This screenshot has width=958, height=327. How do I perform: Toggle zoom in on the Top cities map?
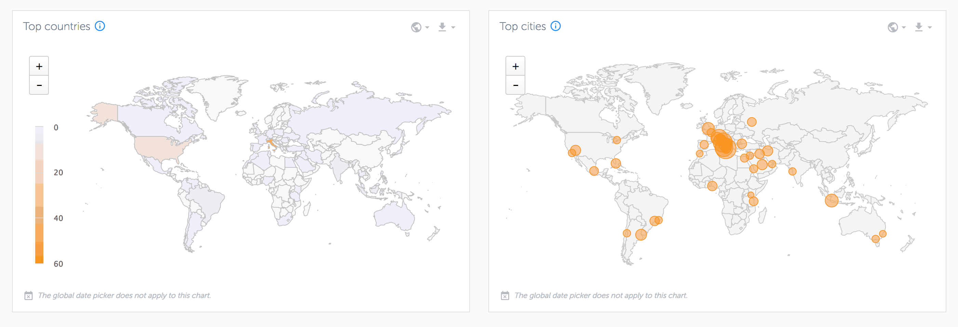515,66
